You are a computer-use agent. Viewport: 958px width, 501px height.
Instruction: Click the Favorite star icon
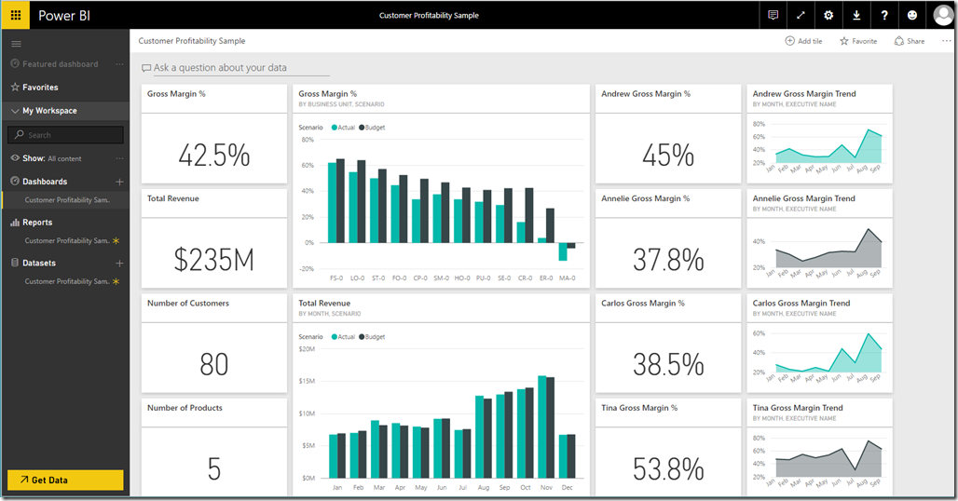844,41
